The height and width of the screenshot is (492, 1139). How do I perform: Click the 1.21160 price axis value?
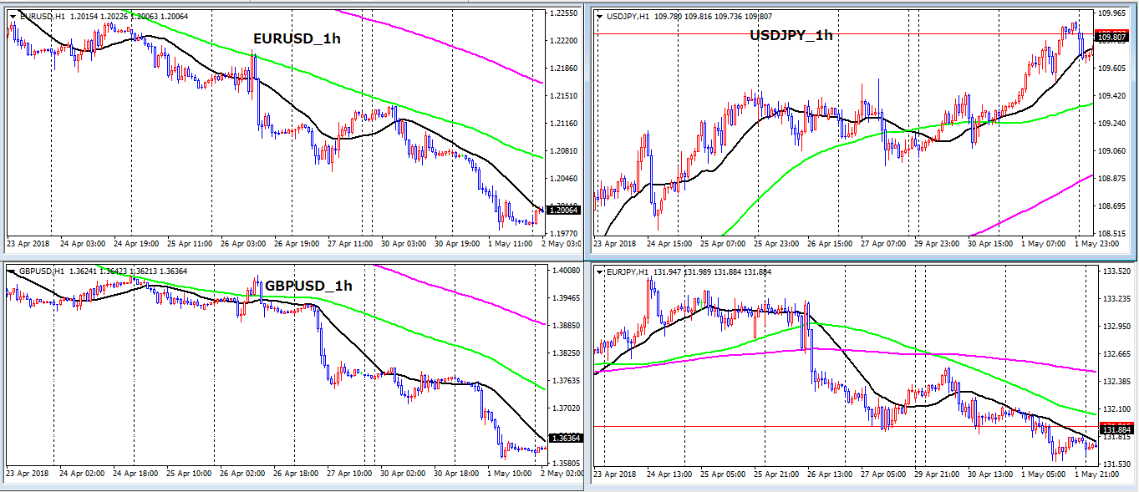pyautogui.click(x=566, y=124)
